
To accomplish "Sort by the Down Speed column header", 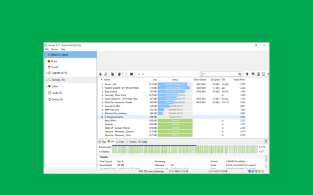I will tap(200, 79).
